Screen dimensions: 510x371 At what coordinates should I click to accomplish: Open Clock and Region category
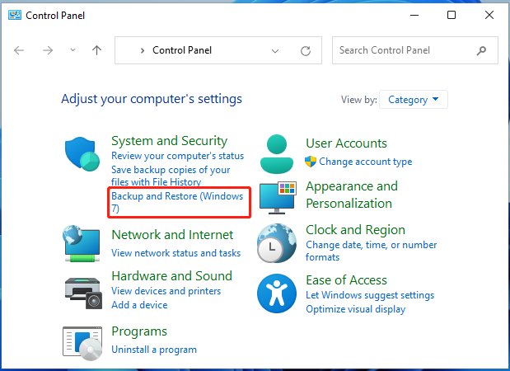(355, 230)
